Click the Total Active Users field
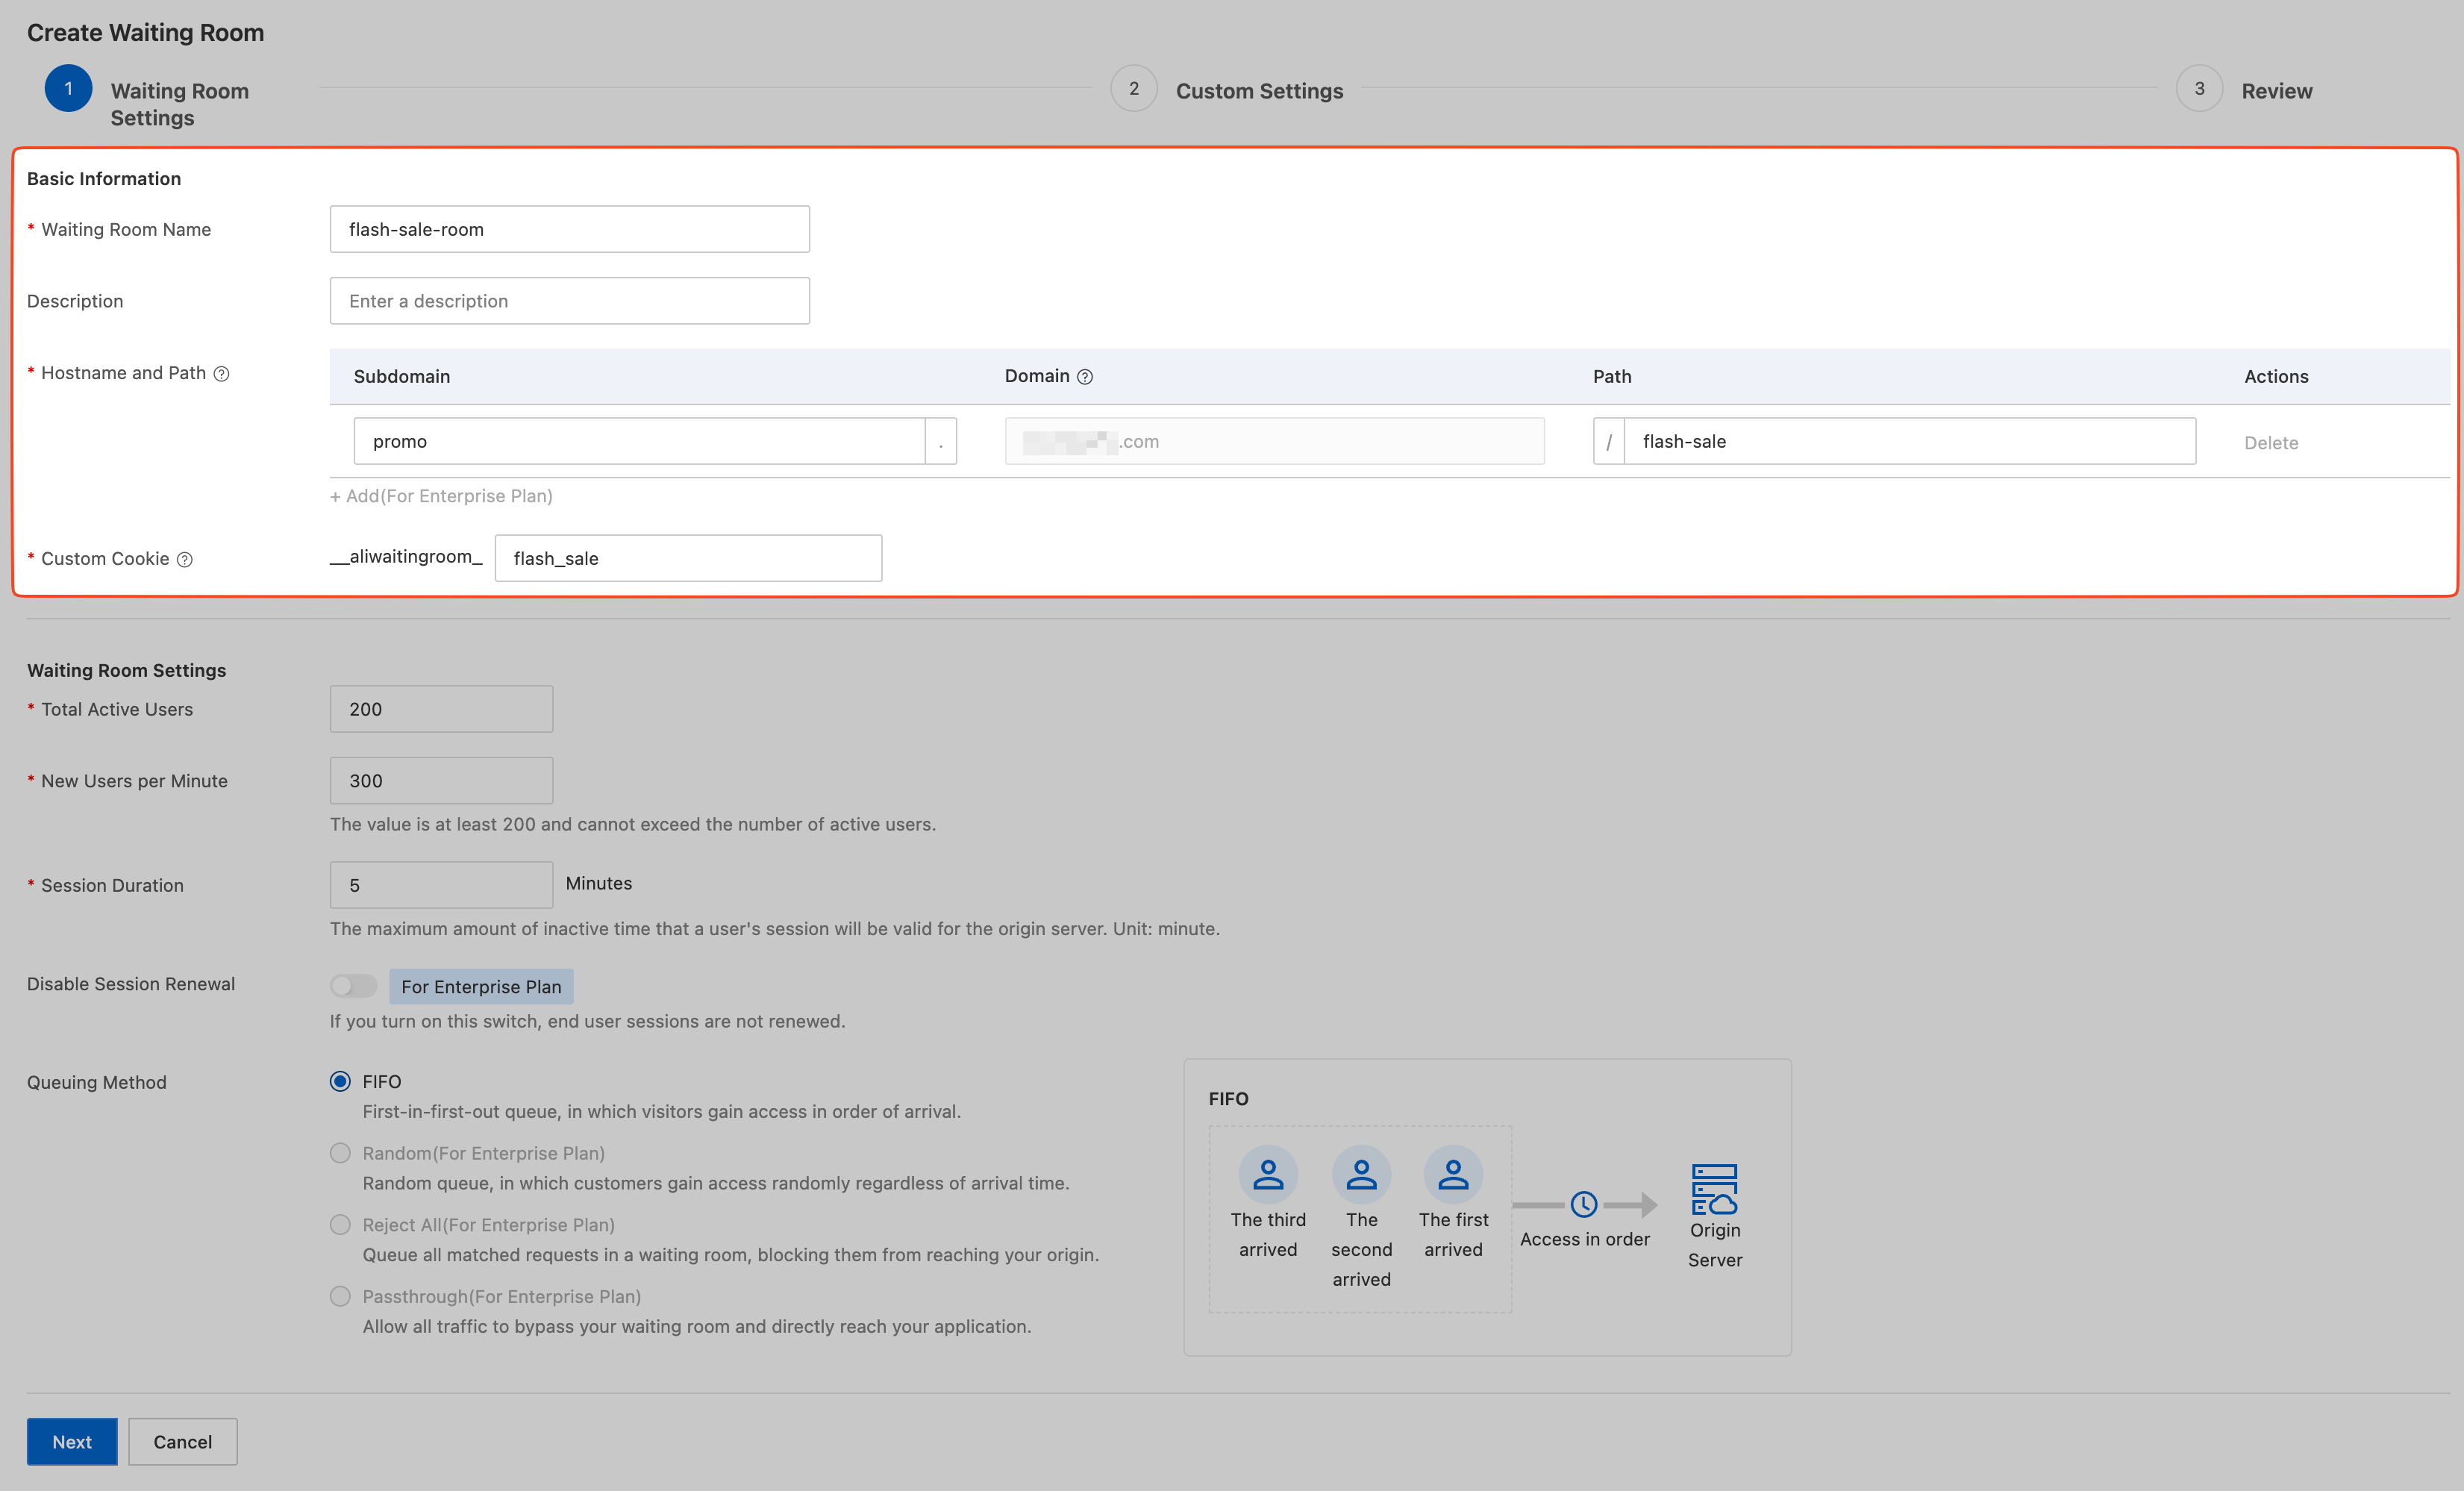The height and width of the screenshot is (1491, 2464). [x=441, y=709]
